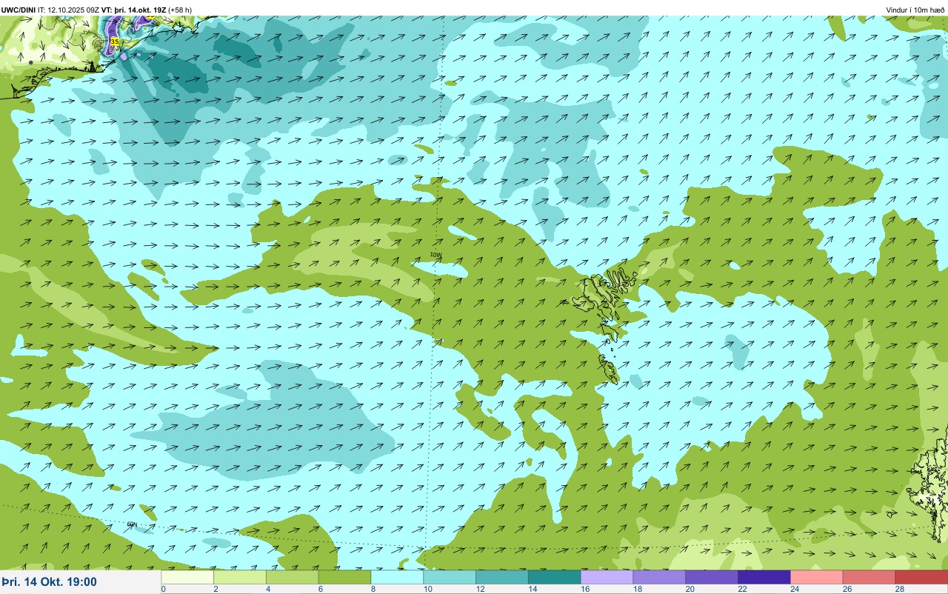
Task: Click the '10W' longitude label on map
Action: [x=435, y=254]
